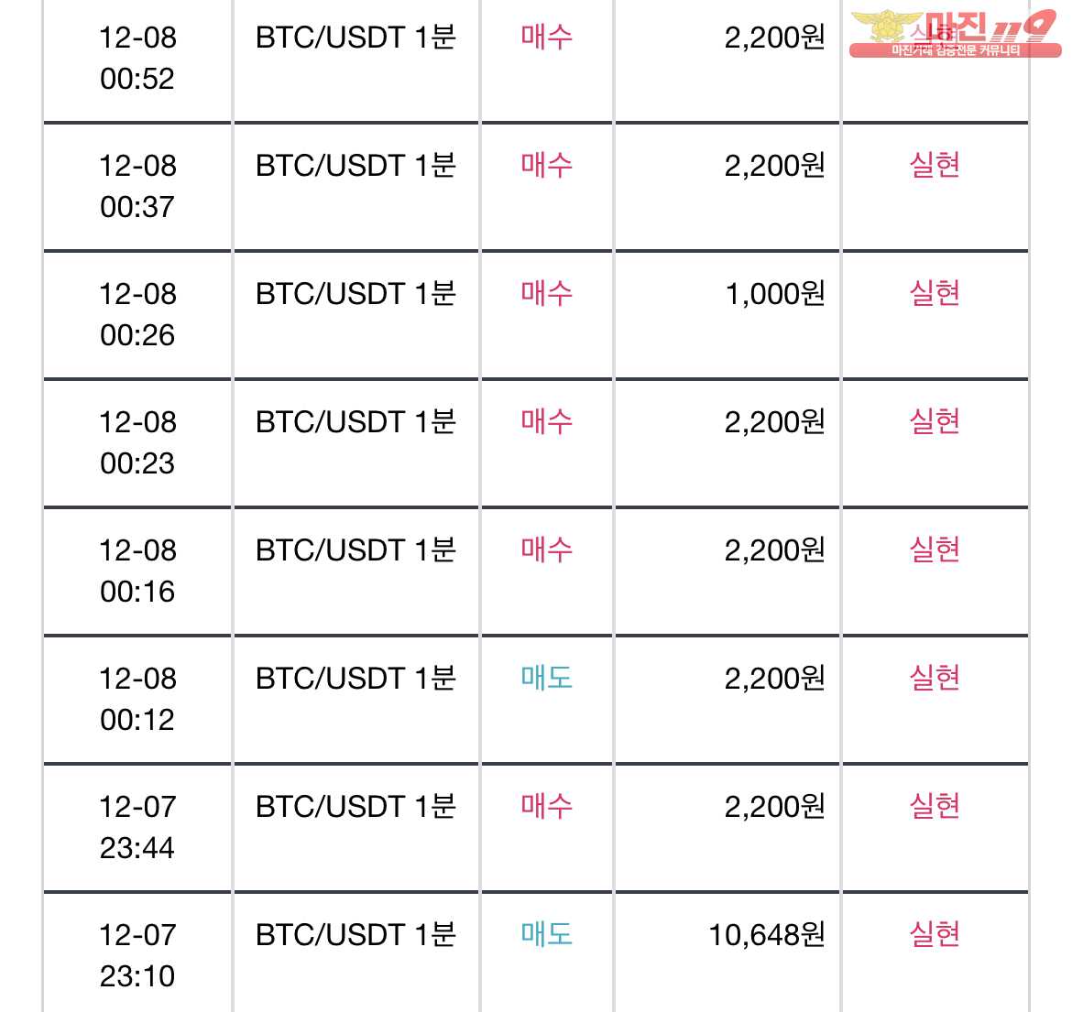Select the 1,000원 amount cell
Screen dimensions: 1072x1012
727,315
